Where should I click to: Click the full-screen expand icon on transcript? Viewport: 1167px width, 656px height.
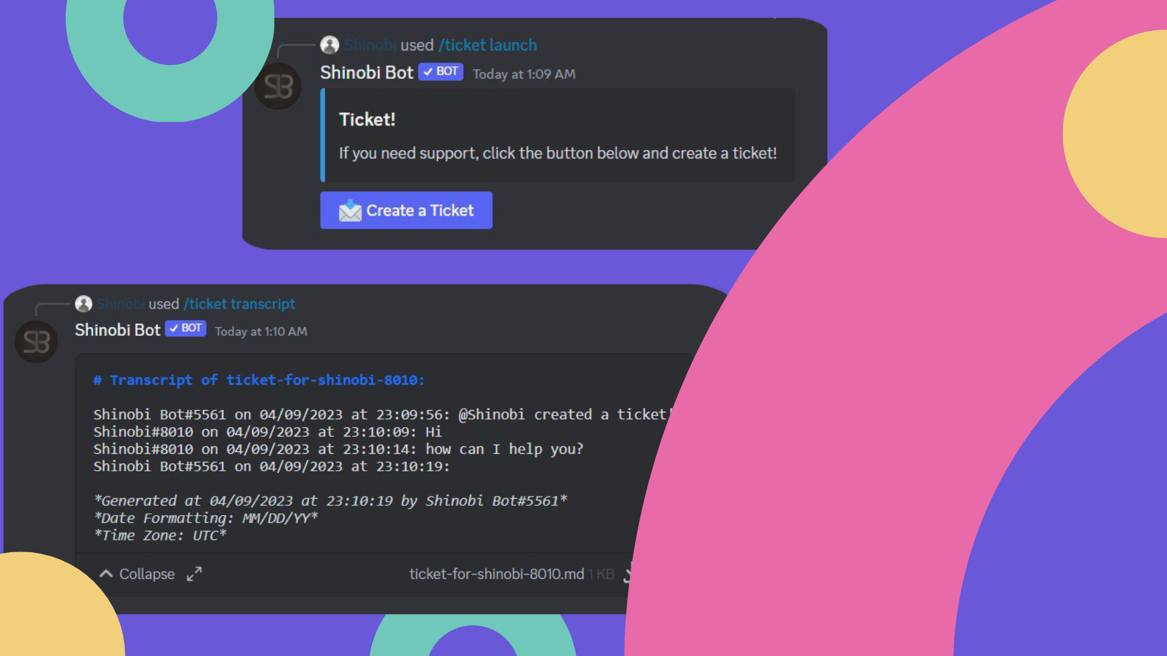[194, 574]
